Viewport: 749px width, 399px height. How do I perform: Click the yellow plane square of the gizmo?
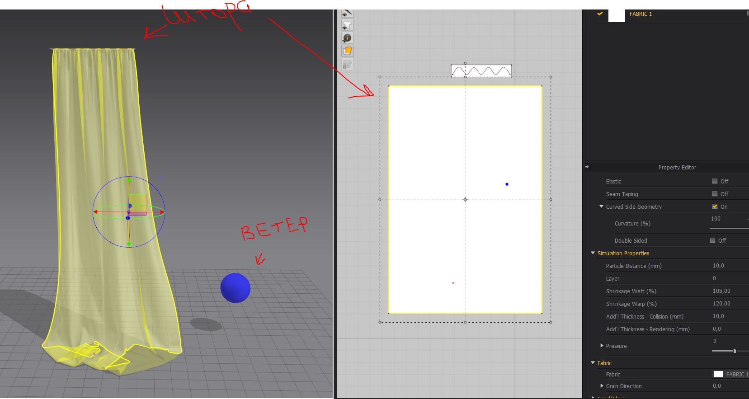[138, 203]
